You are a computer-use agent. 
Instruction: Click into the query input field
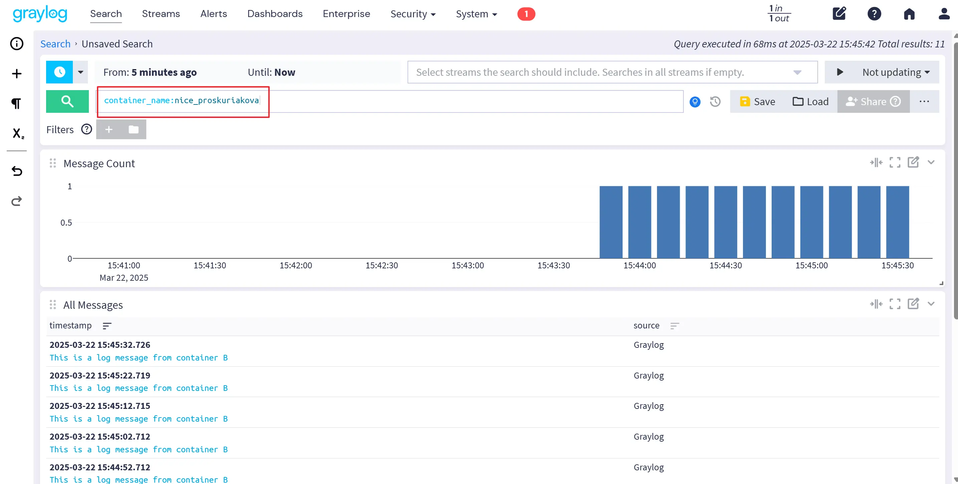pos(390,101)
